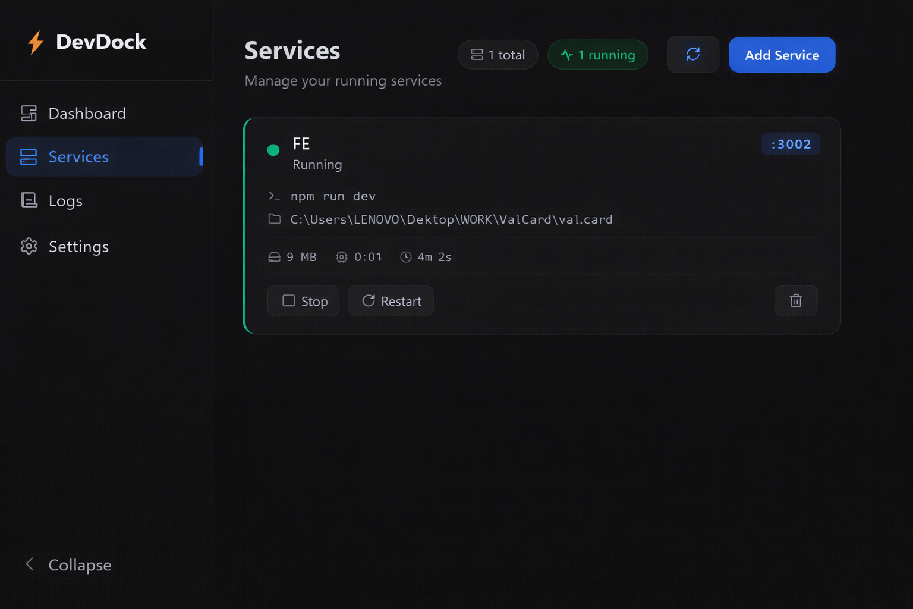Click the CPU icon beside 0:01

click(x=341, y=257)
